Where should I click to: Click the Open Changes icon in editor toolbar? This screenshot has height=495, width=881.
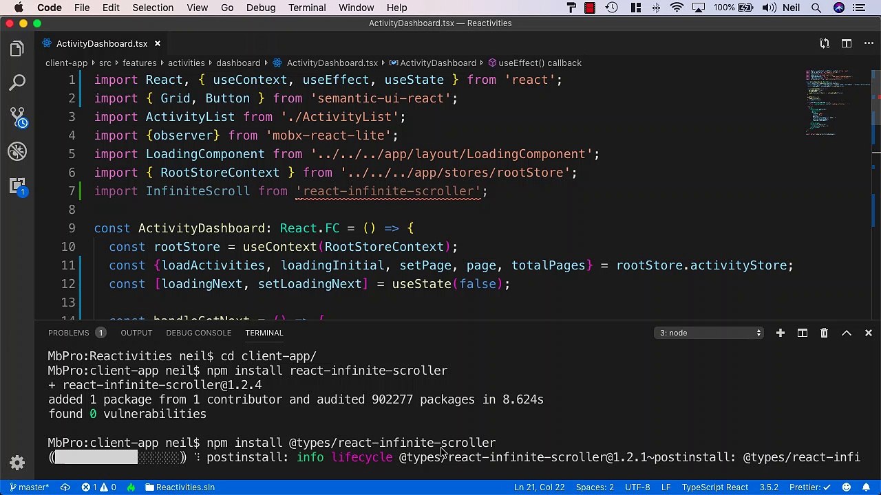pos(824,43)
